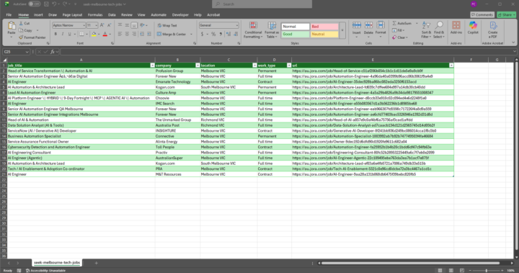Select cell Business Automation Specialist
This screenshot has width=519, height=273.
click(x=81, y=136)
